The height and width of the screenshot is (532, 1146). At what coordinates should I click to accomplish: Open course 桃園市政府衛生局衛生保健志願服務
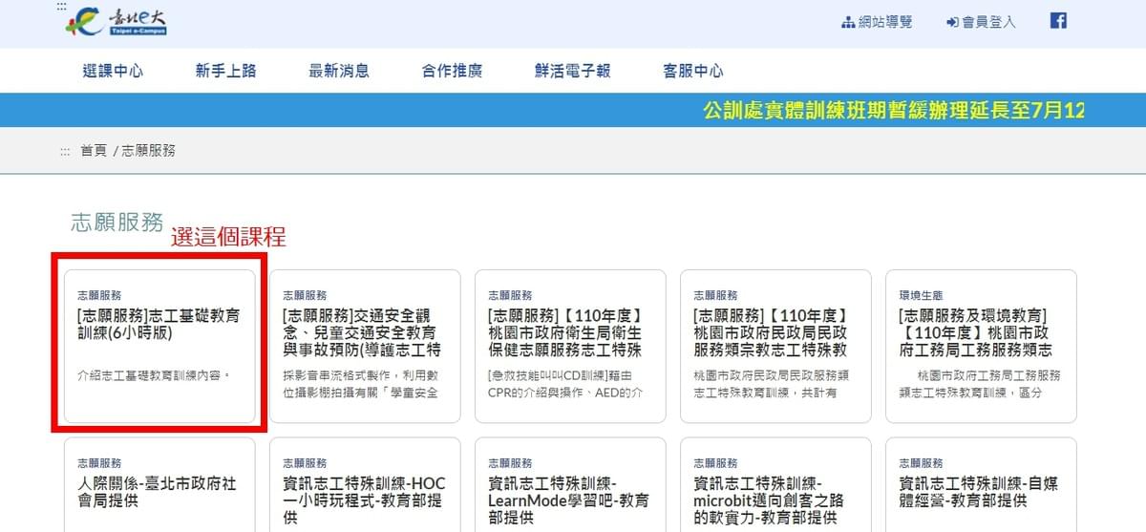pos(566,332)
